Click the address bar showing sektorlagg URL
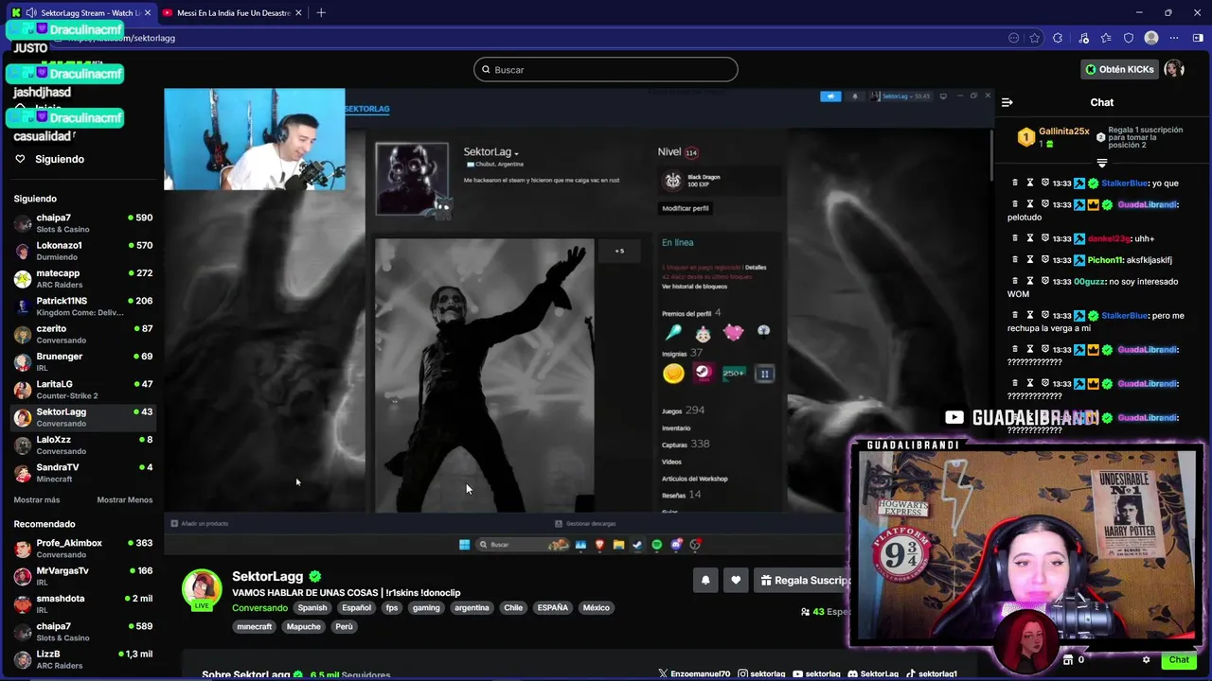This screenshot has width=1212, height=681. coord(530,38)
